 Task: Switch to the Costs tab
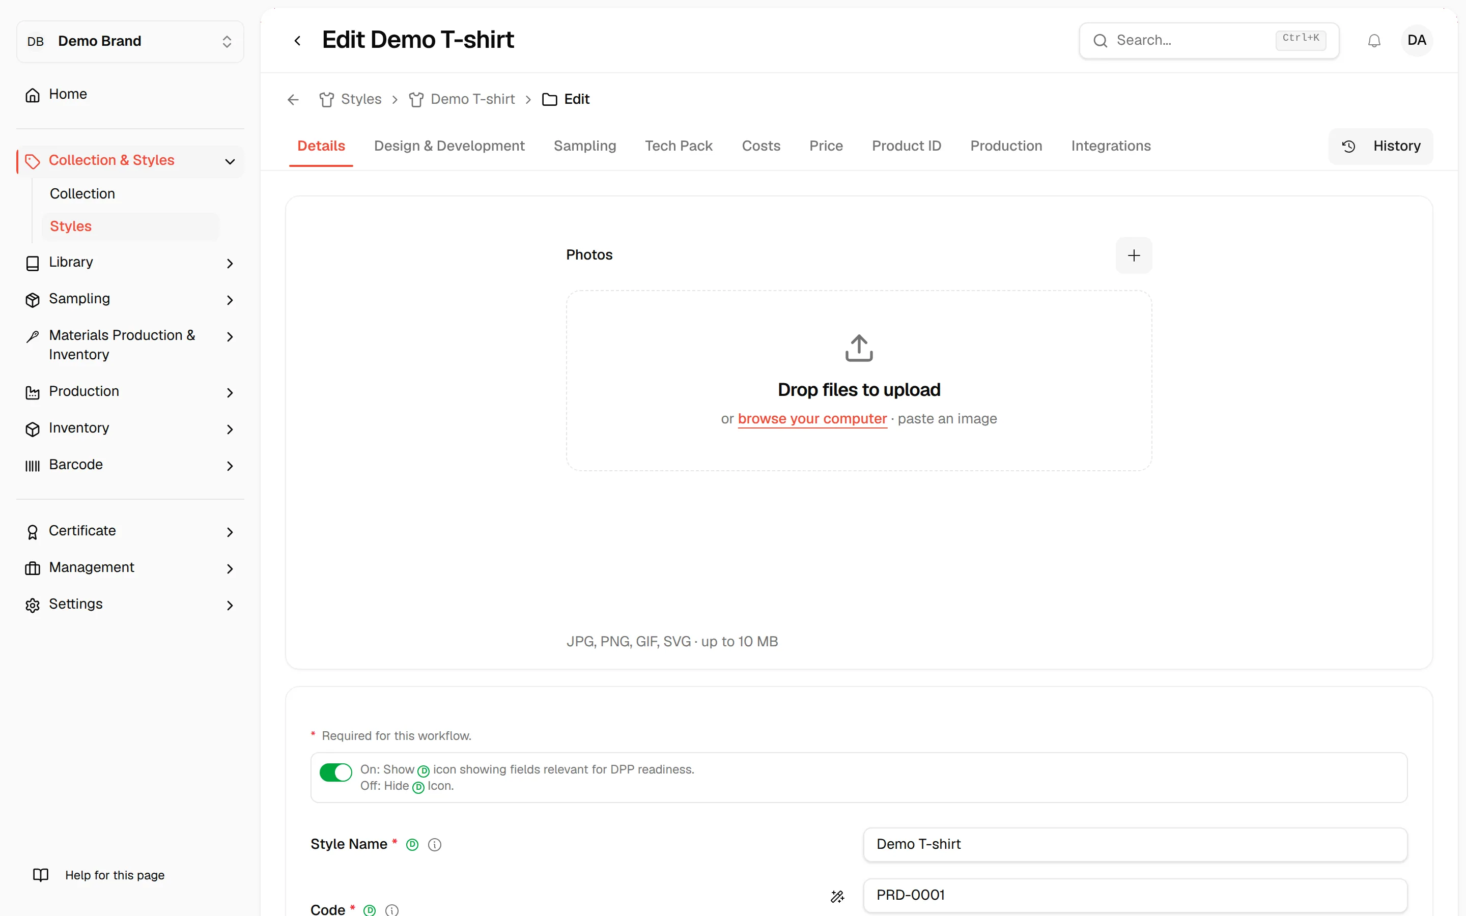pyautogui.click(x=761, y=146)
